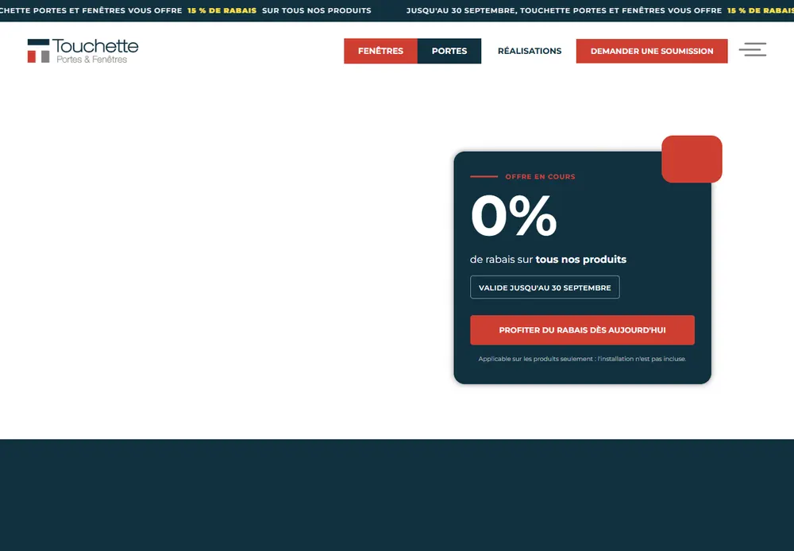Click the Valide jusqu'au 30 septembre badge

click(545, 287)
